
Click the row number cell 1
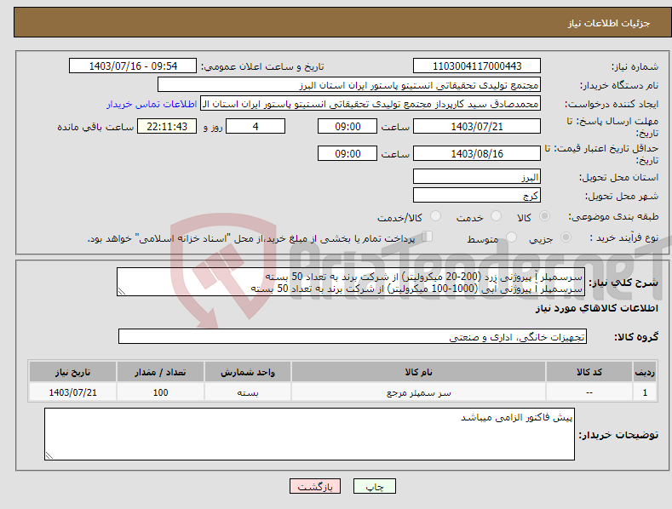coord(645,392)
